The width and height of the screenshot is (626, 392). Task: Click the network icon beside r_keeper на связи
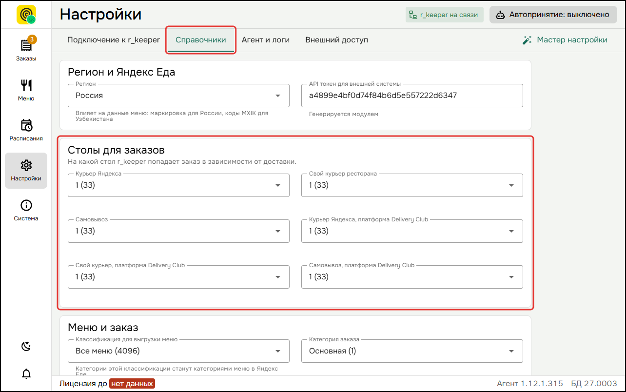click(413, 15)
